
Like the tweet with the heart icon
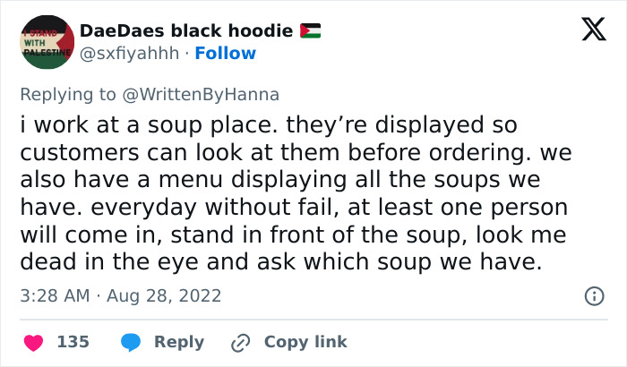[34, 342]
